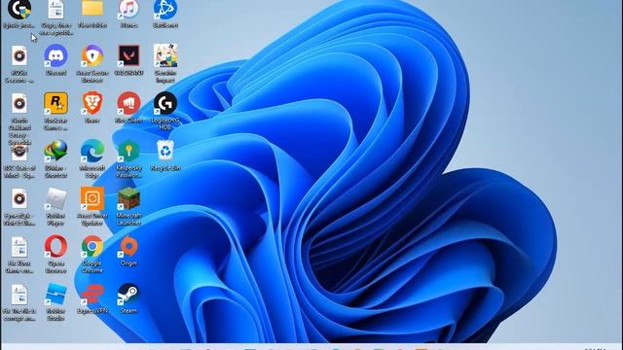
Task: Select the Recycle Bin
Action: coord(165,155)
